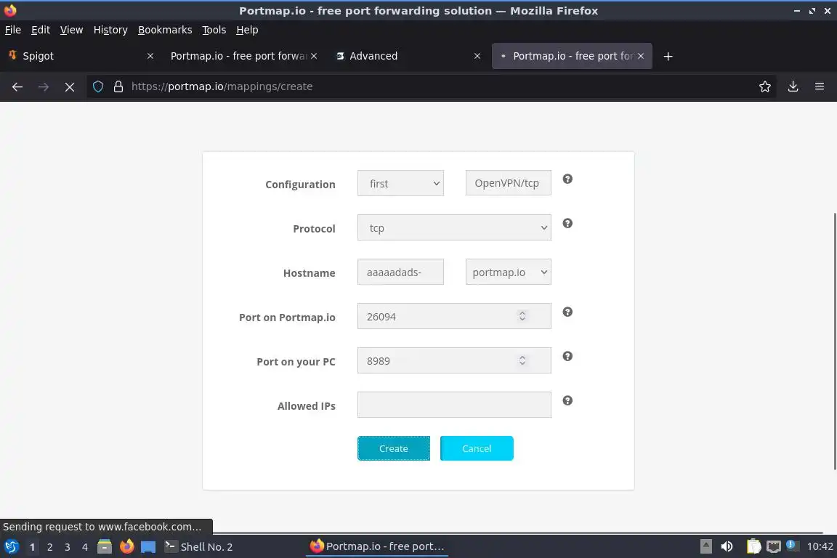This screenshot has height=558, width=837.
Task: Click the Port on Portmap.io field 26094
Action: point(454,316)
